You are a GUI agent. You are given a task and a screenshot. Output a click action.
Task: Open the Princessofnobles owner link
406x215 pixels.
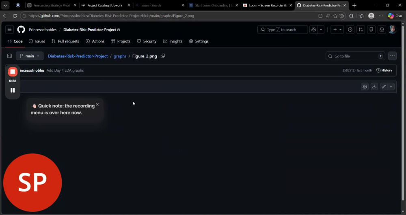[43, 30]
